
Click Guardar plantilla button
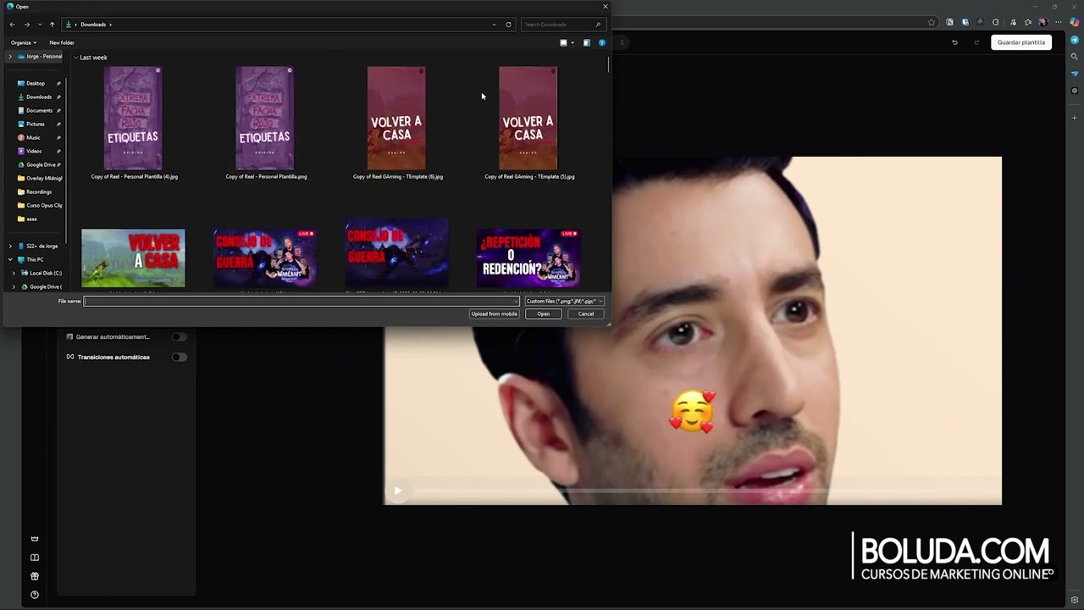1021,42
